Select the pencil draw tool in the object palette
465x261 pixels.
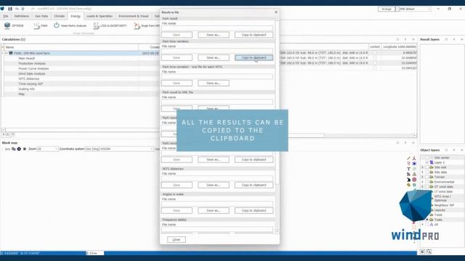(x=408, y=158)
